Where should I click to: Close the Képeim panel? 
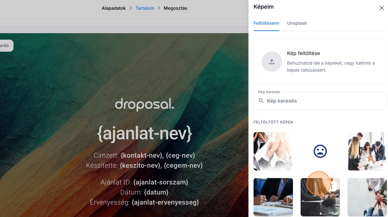381,8
